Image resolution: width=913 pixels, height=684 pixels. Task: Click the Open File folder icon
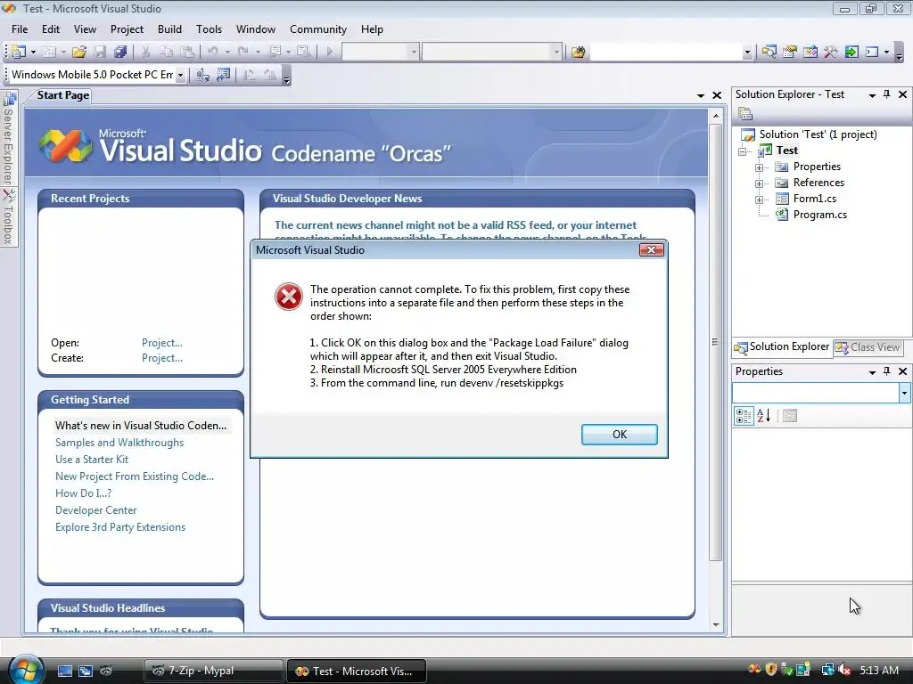[79, 52]
